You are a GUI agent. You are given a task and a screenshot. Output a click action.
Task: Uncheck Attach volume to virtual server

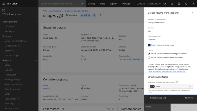pyautogui.click(x=149, y=45)
